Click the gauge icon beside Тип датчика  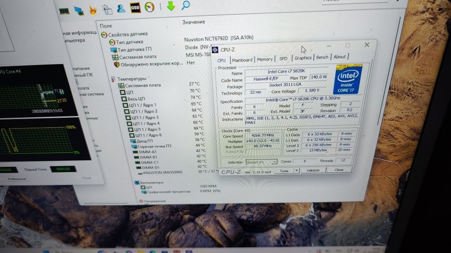[x=112, y=43]
